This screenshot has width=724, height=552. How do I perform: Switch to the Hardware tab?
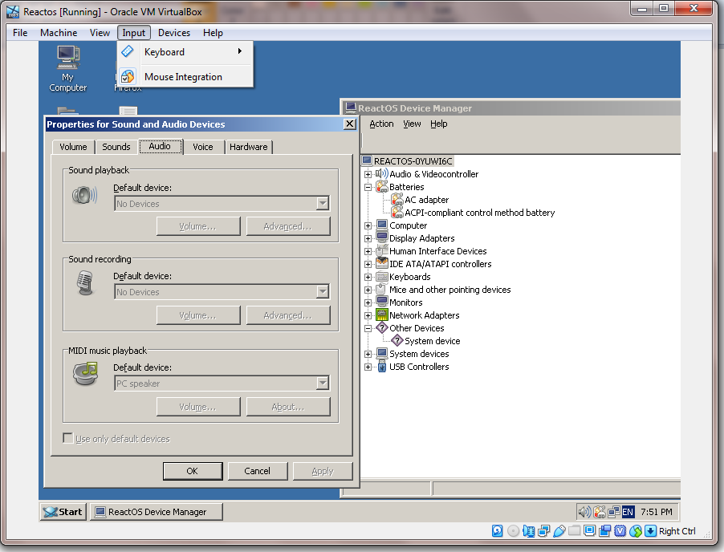(248, 147)
